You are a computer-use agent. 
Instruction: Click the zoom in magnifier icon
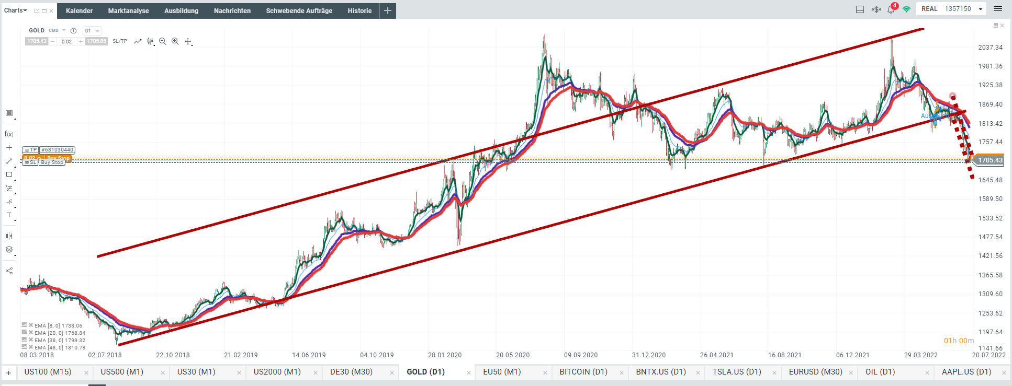(175, 41)
